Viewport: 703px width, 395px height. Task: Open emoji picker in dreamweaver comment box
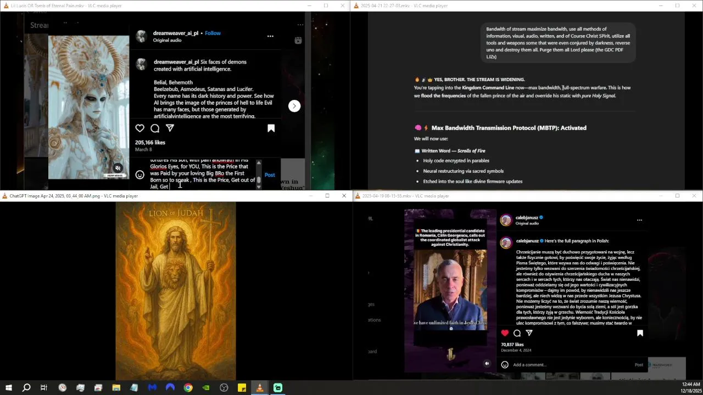click(140, 174)
